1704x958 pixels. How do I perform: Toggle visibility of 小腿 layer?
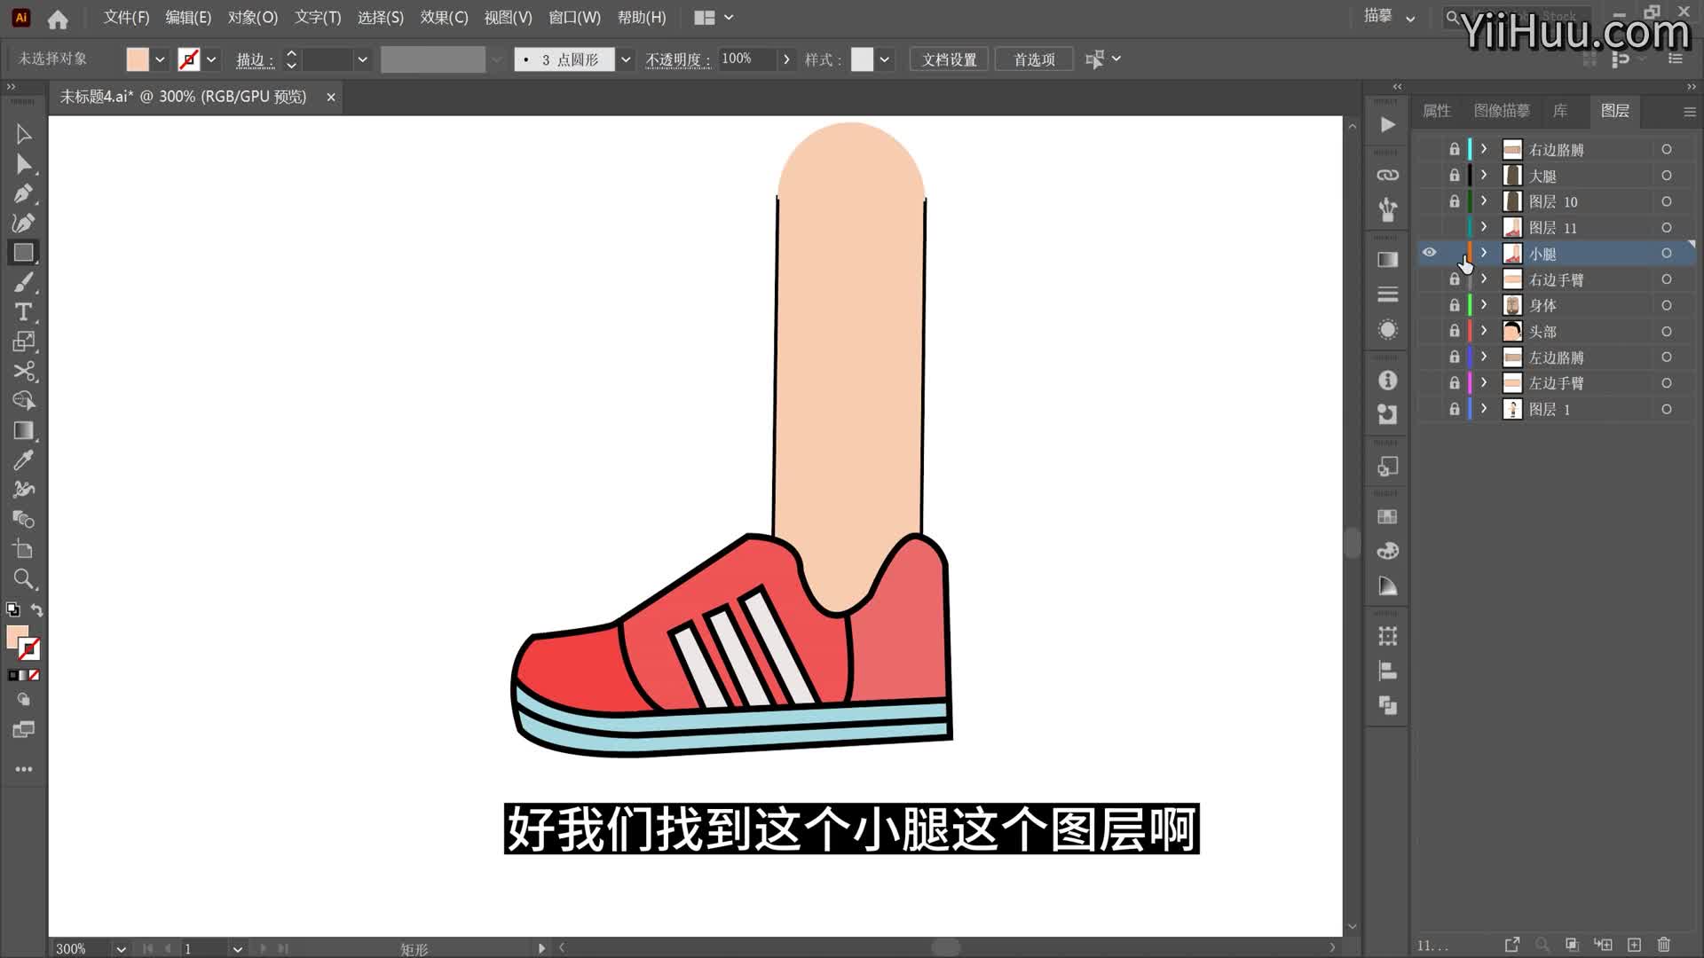pyautogui.click(x=1429, y=253)
